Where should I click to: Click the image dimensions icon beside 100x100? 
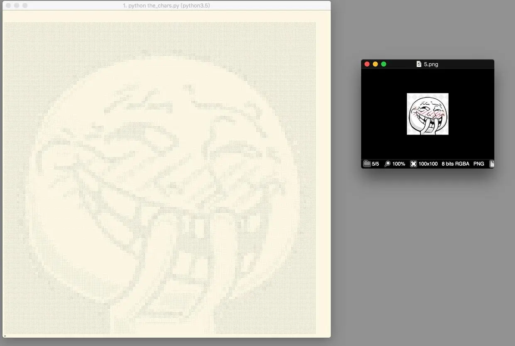pyautogui.click(x=413, y=164)
